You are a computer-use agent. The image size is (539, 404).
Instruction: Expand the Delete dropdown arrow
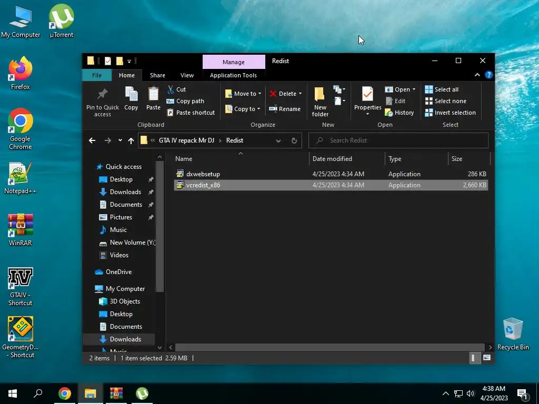[x=300, y=94]
